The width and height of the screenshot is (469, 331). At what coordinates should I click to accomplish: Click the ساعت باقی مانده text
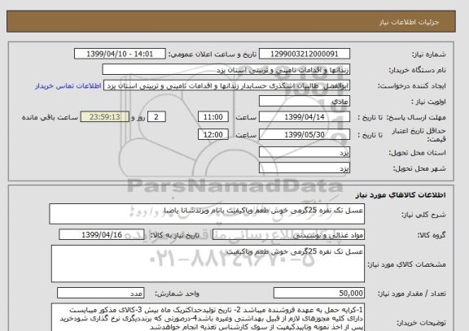coord(50,117)
